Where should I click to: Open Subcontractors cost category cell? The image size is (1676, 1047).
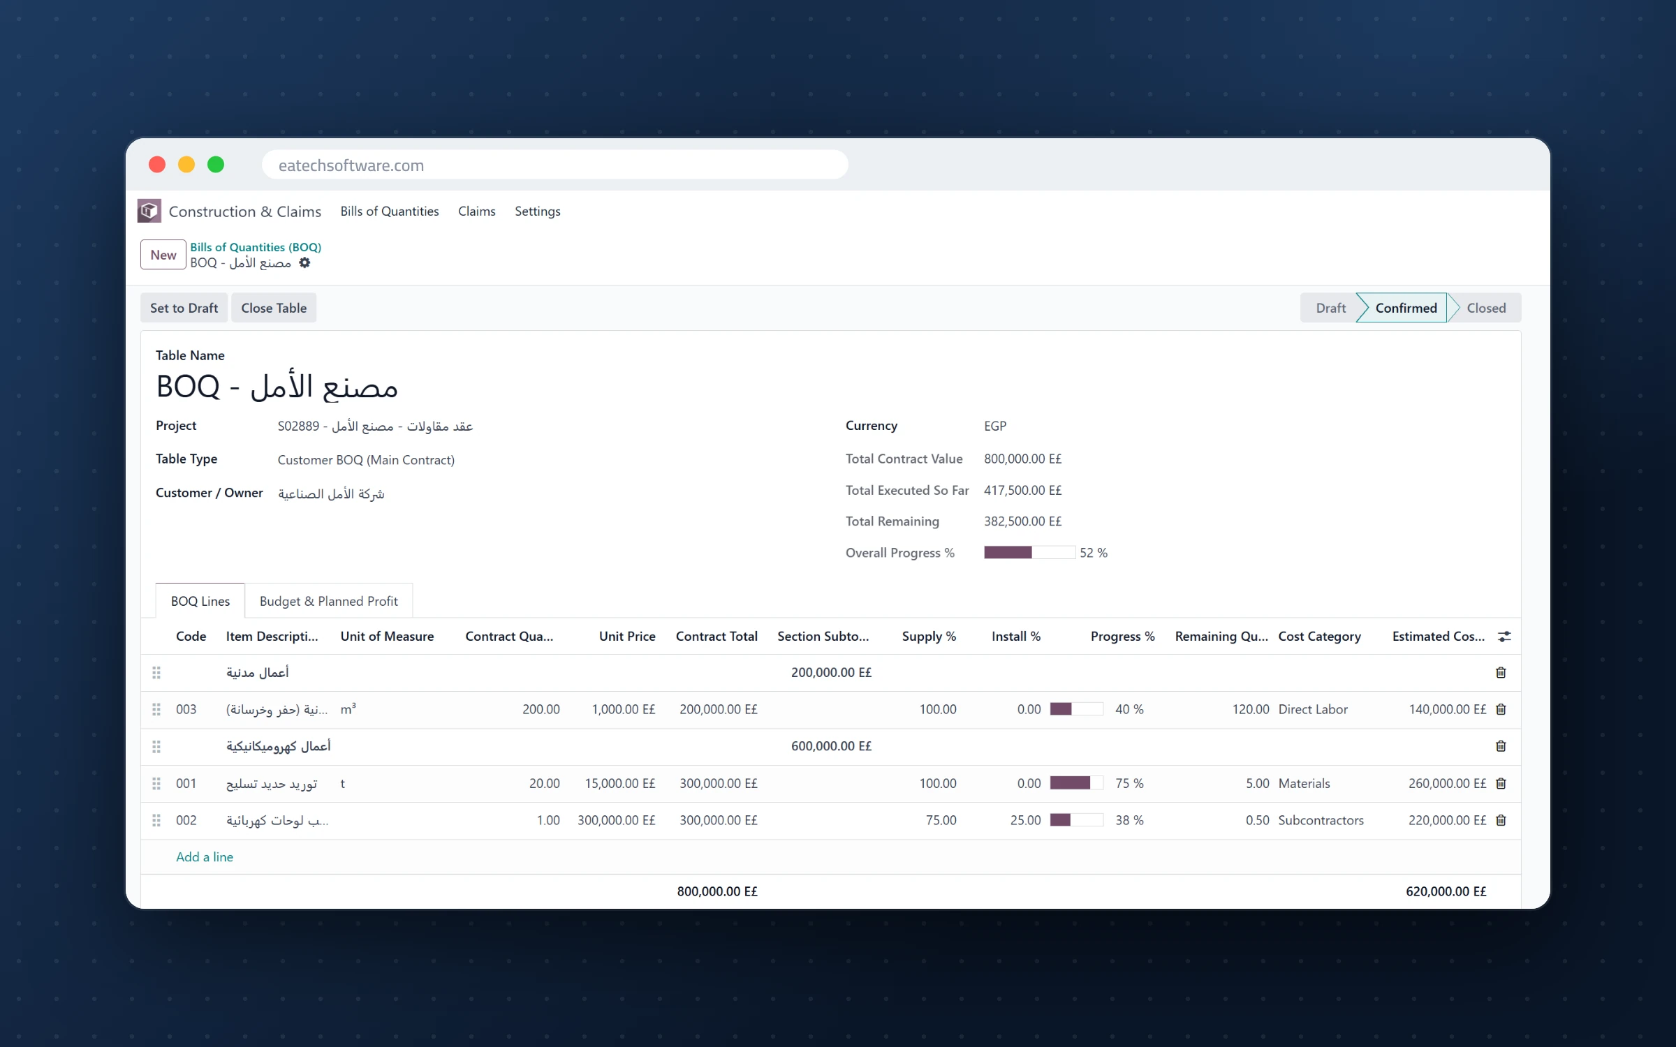coord(1321,821)
